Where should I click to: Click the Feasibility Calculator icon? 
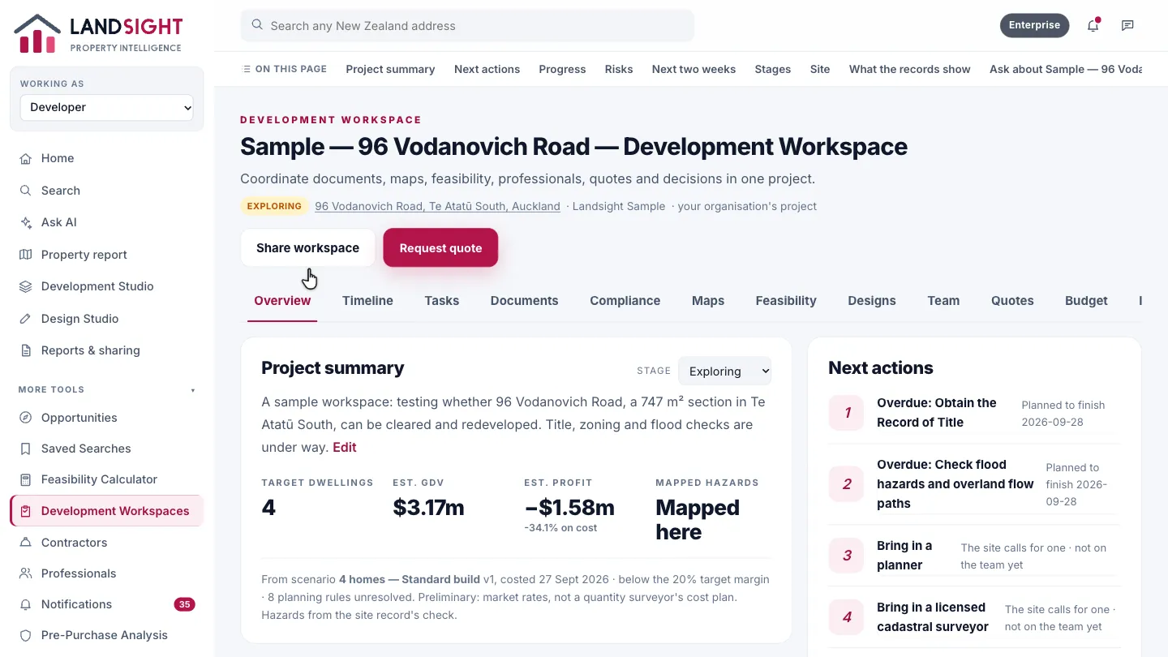(x=26, y=479)
